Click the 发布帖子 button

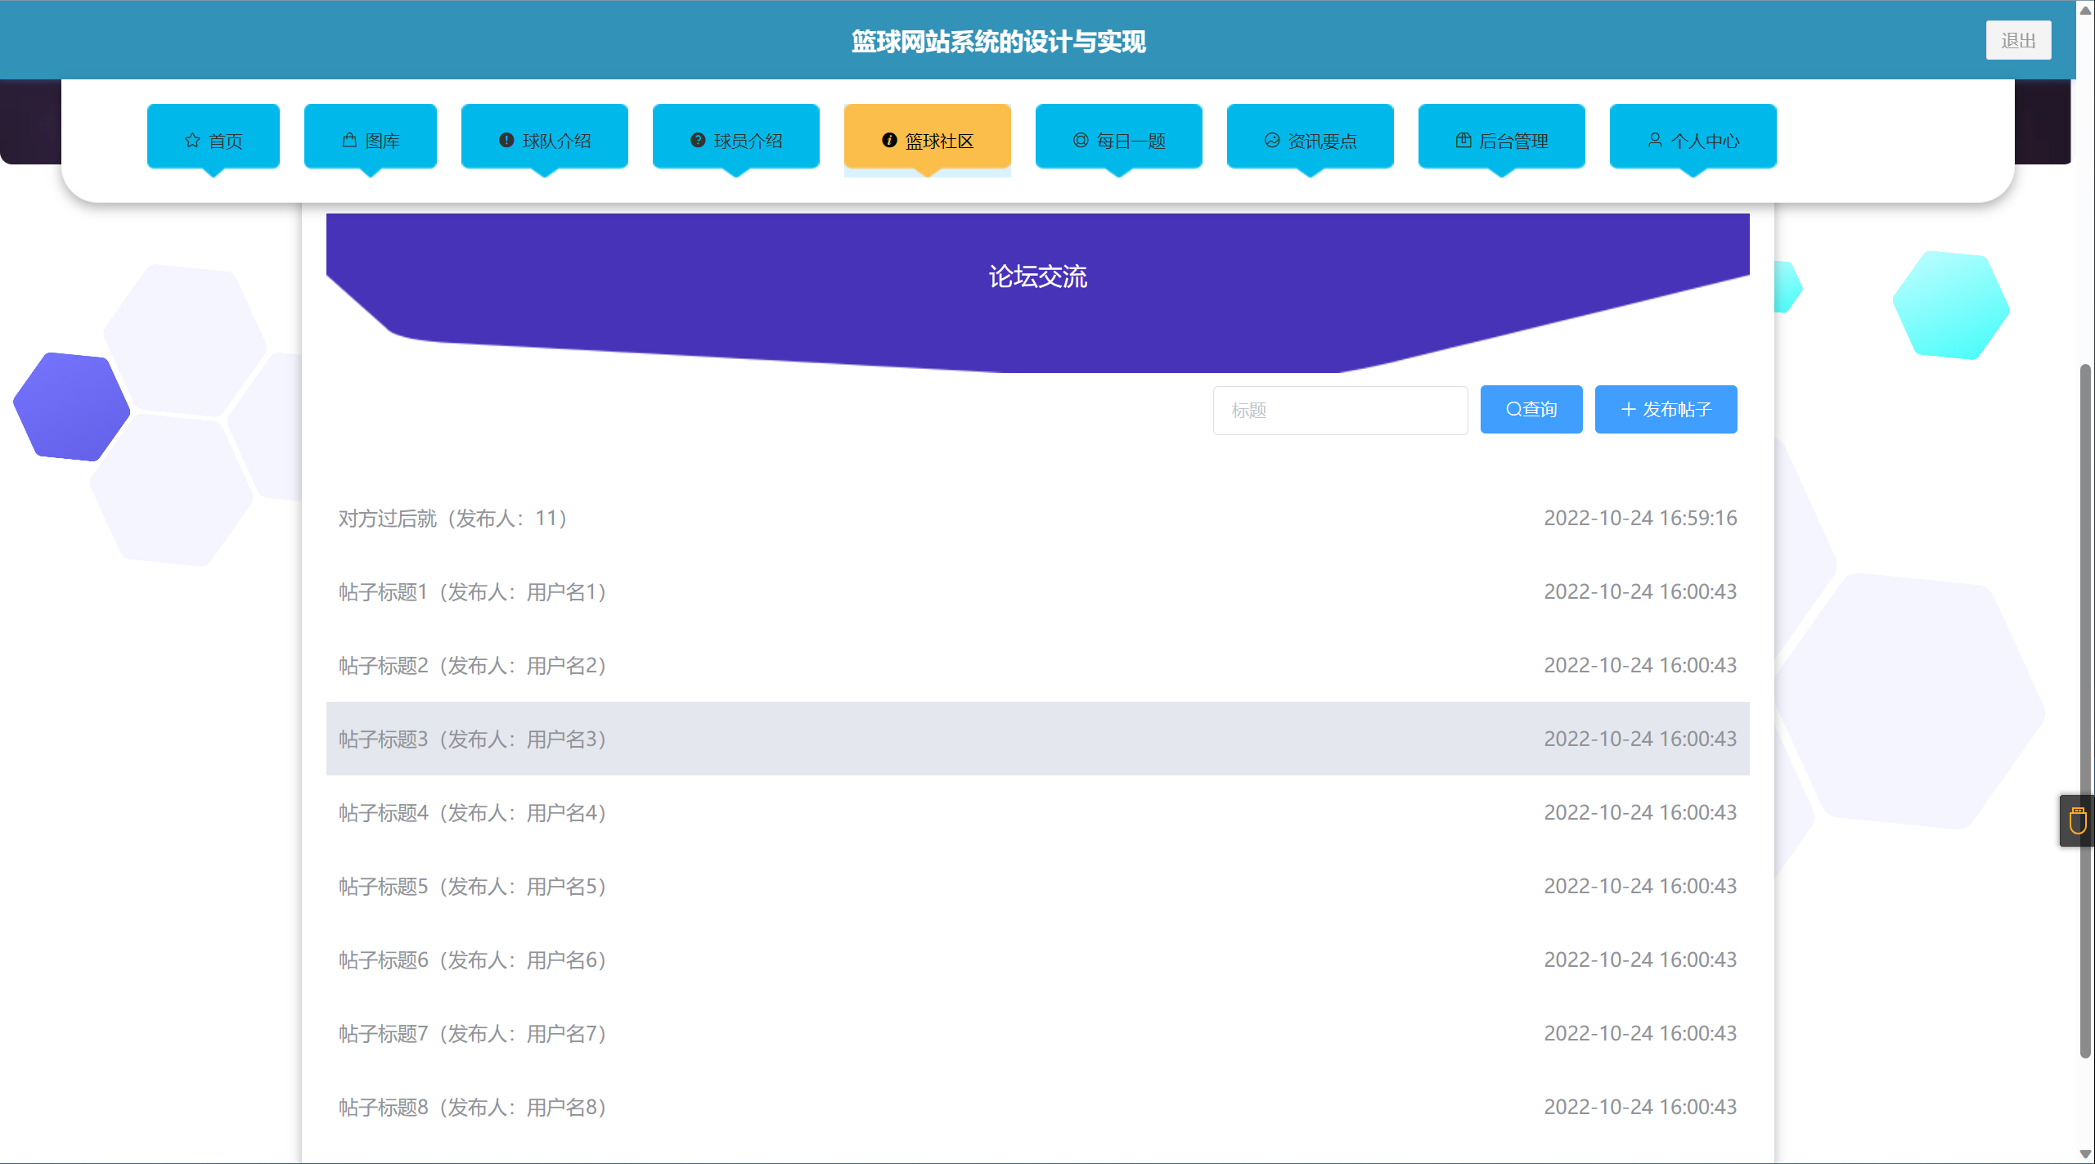click(x=1666, y=409)
